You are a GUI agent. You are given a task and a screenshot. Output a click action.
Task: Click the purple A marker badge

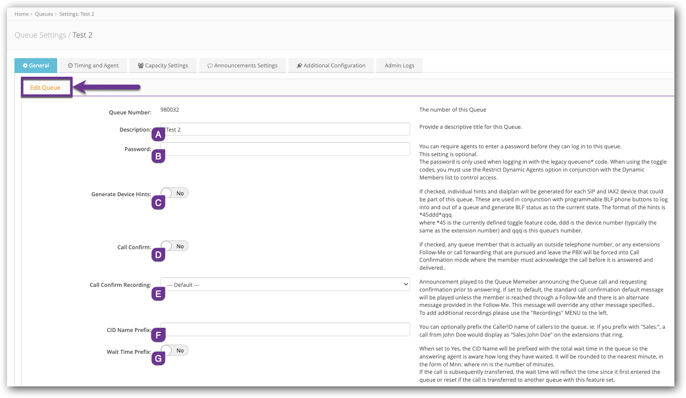158,134
